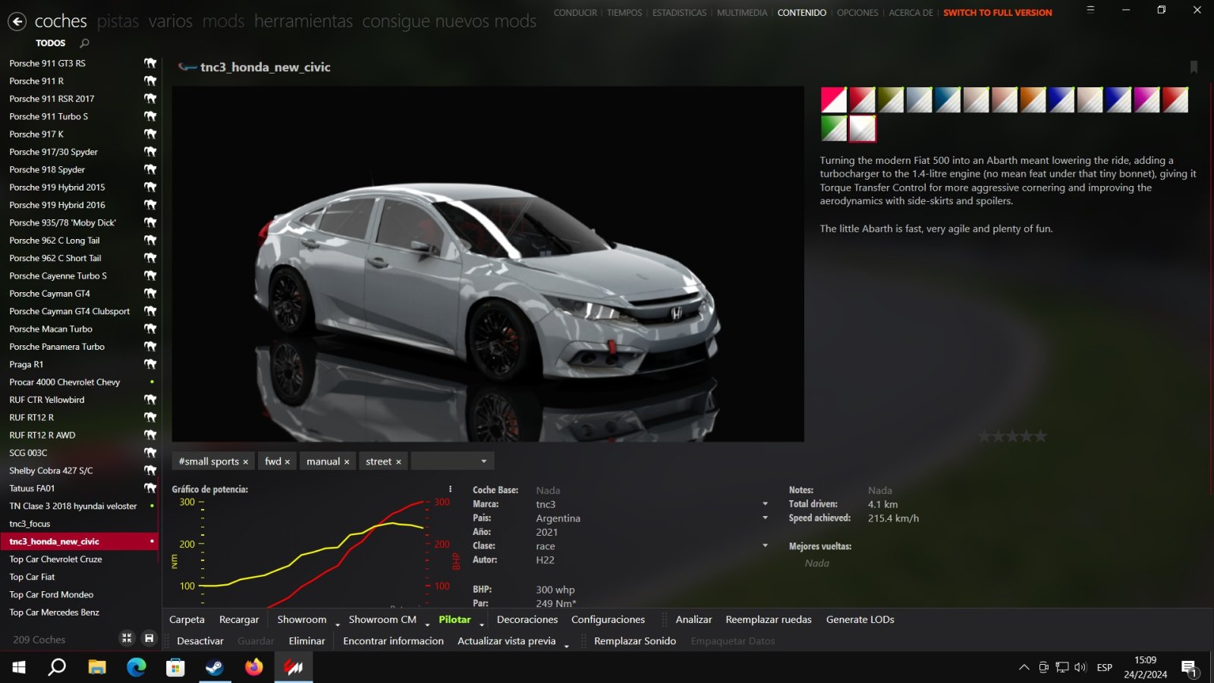The image size is (1214, 683).
Task: Click the Honda Civic brand badge by title
Action: 187,67
